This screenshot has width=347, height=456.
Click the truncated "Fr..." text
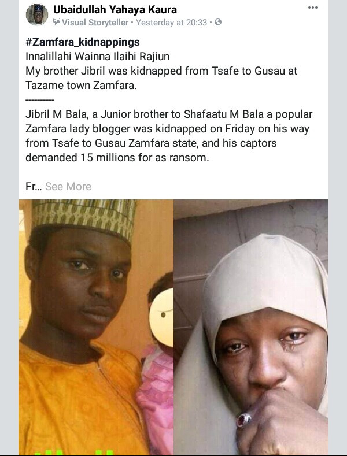pyautogui.click(x=34, y=187)
